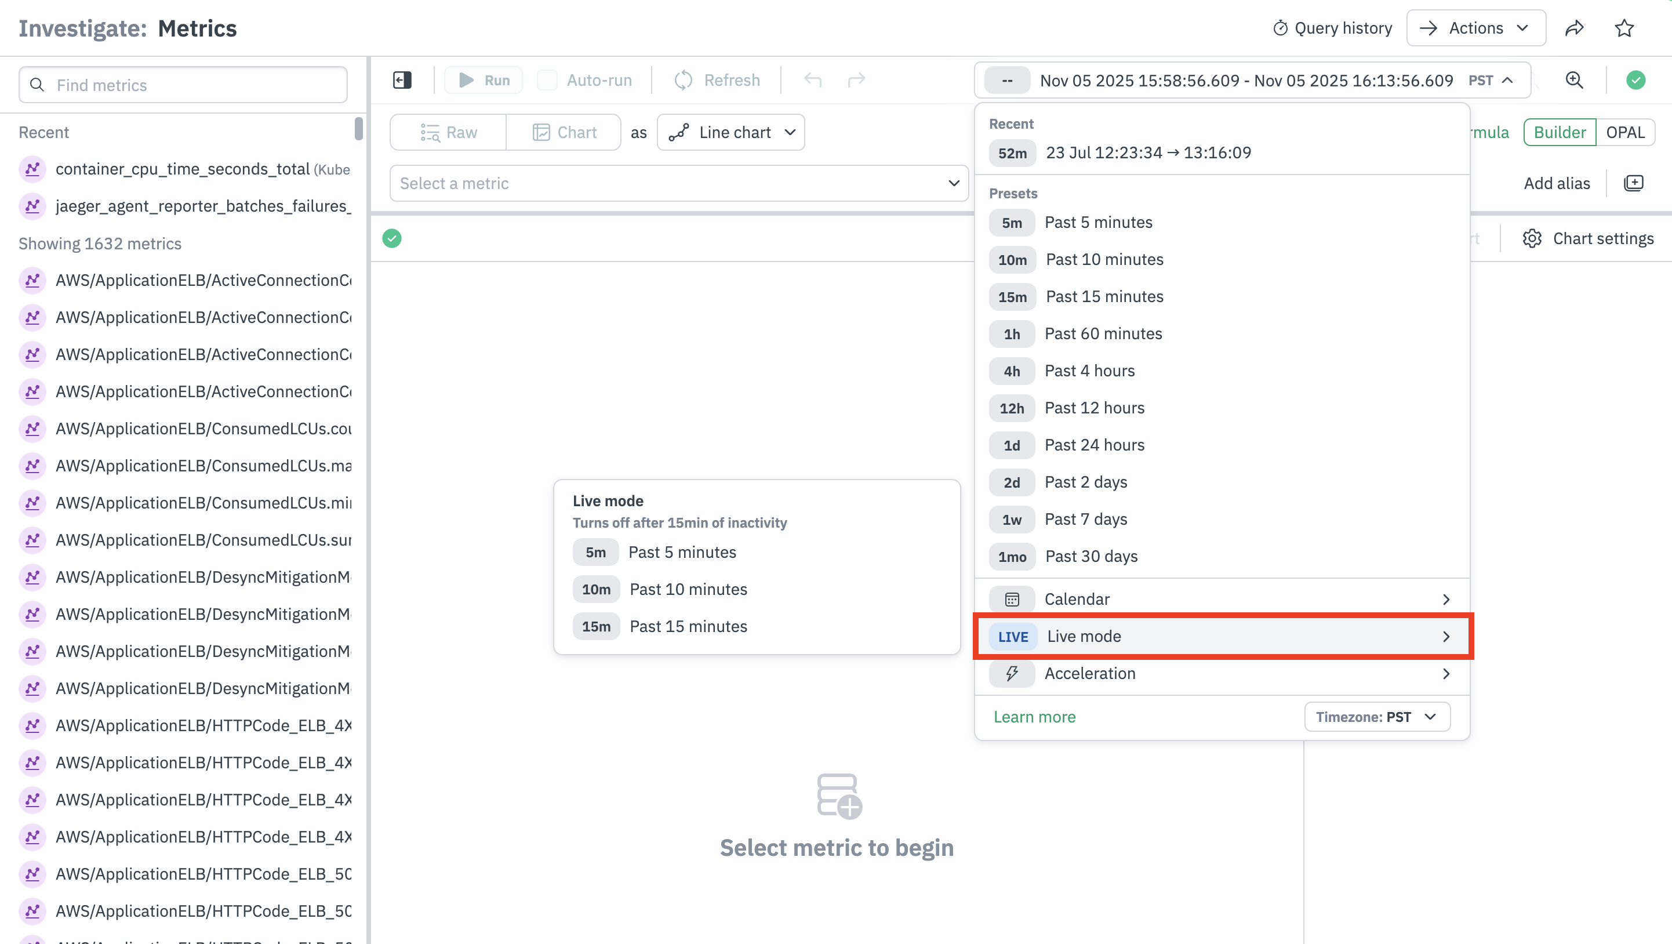Click the metrics list scrollbar thumb
1672x944 pixels.
(358, 129)
